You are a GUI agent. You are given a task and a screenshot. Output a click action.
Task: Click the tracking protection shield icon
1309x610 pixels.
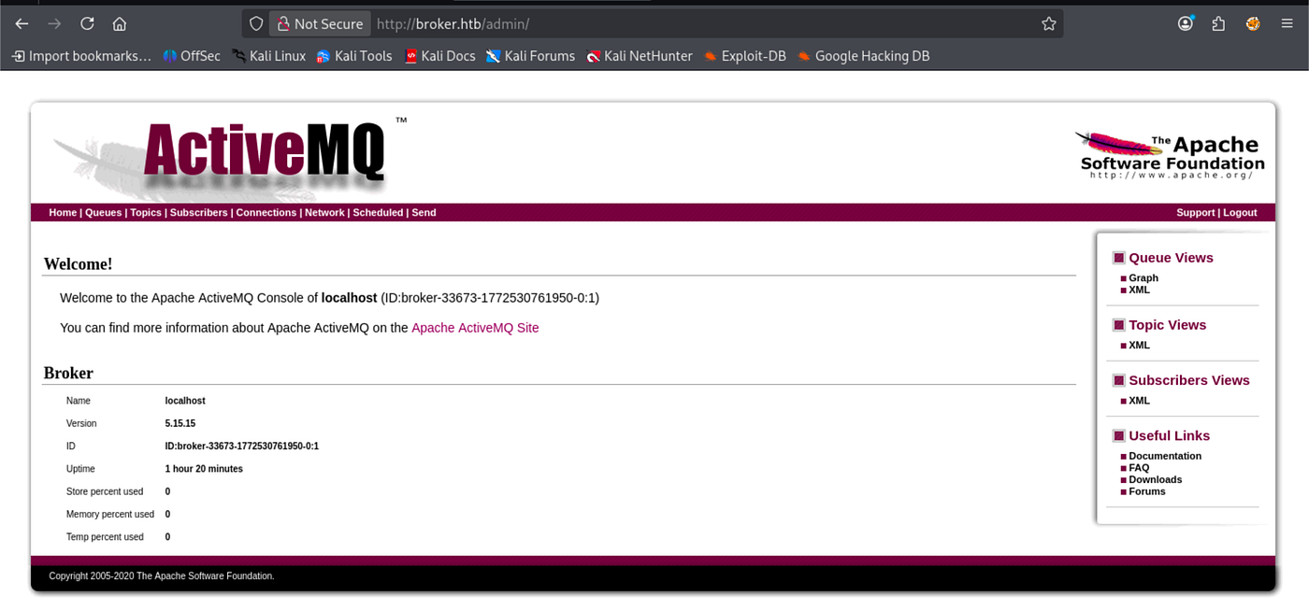pyautogui.click(x=256, y=23)
